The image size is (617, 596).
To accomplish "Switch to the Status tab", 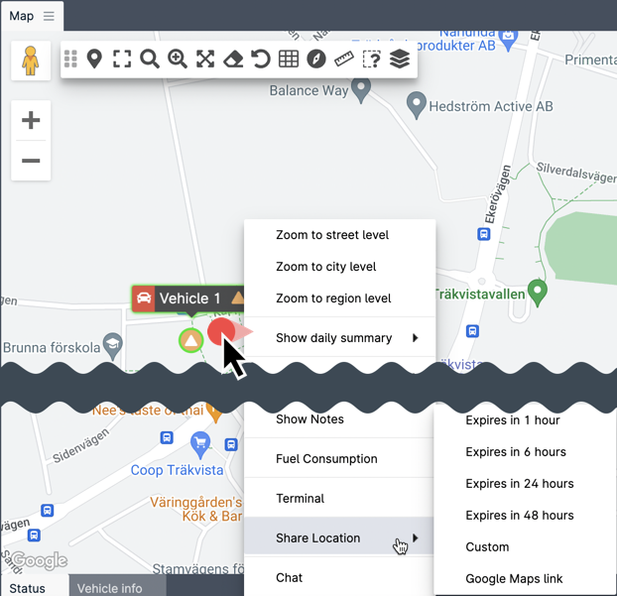I will 35,587.
